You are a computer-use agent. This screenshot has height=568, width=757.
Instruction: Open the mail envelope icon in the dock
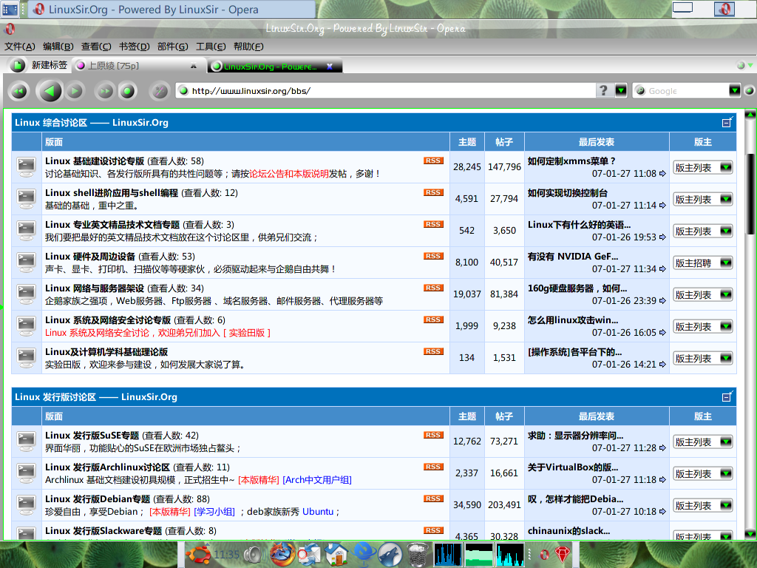[309, 555]
